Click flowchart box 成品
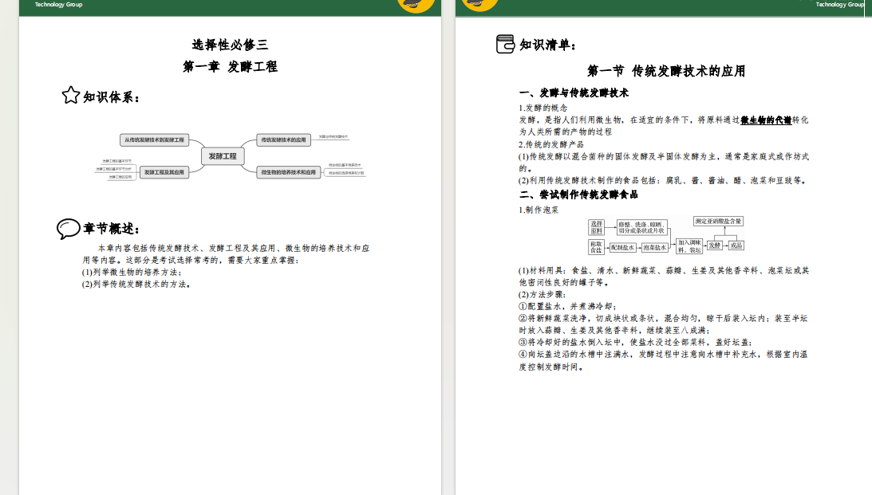The height and width of the screenshot is (495, 872). tap(736, 245)
